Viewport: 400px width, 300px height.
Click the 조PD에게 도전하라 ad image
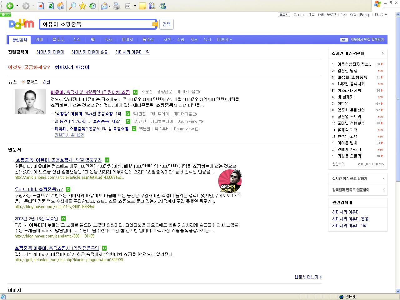pos(230,181)
